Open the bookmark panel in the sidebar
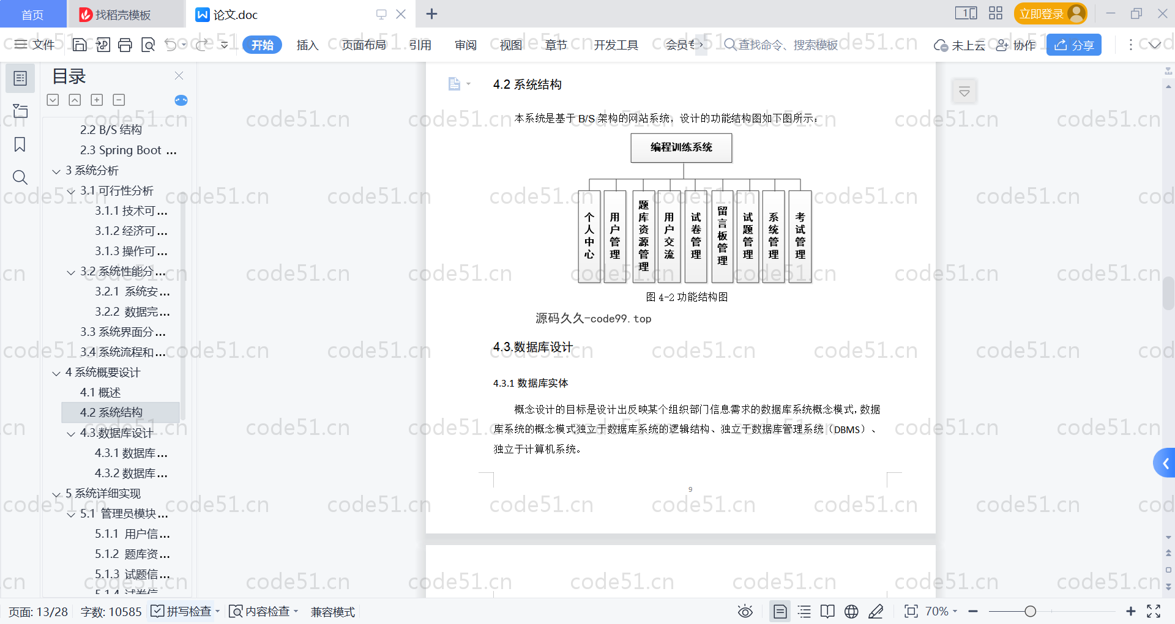 tap(20, 144)
